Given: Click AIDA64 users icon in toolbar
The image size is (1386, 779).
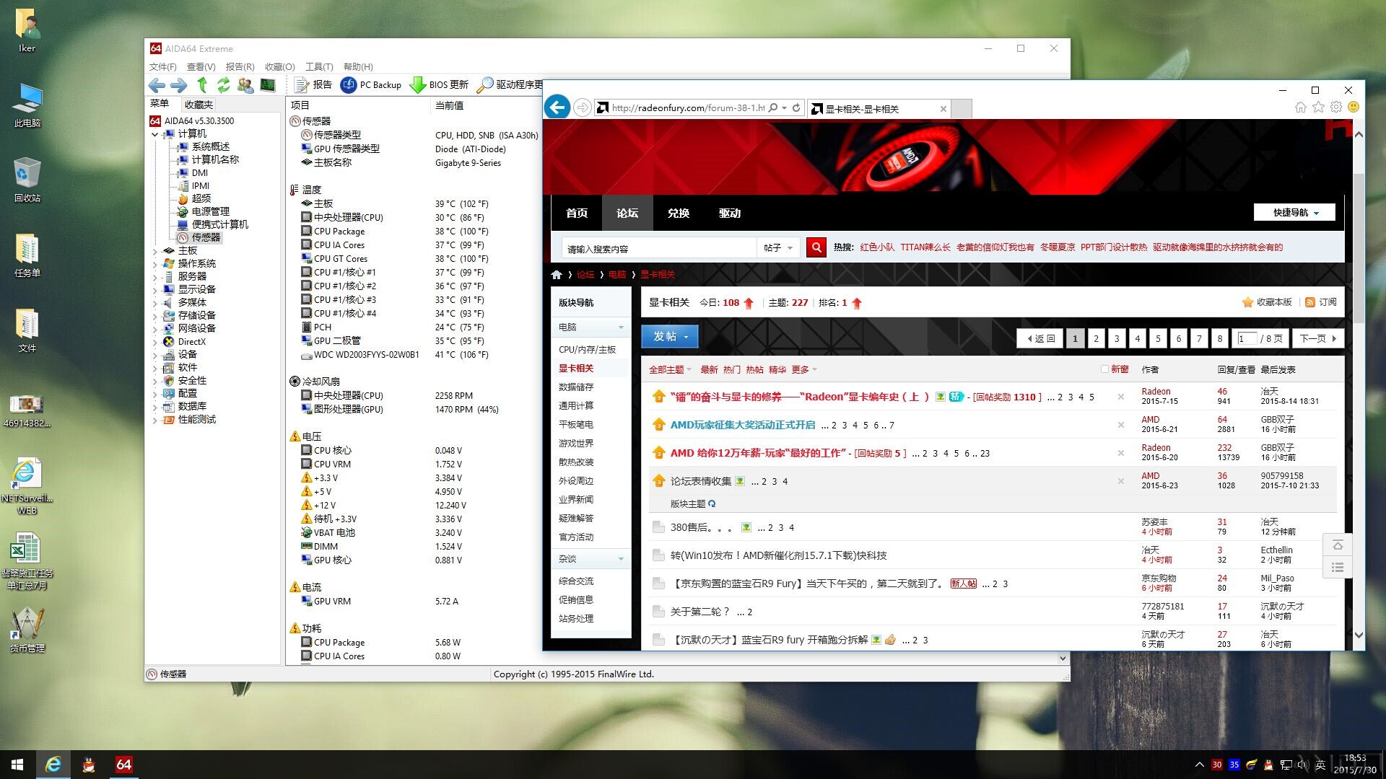Looking at the screenshot, I should [x=245, y=85].
